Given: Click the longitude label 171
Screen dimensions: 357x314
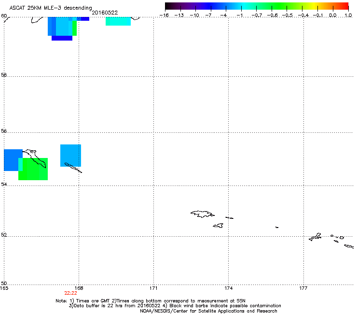Looking at the screenshot, I should click(x=153, y=288).
